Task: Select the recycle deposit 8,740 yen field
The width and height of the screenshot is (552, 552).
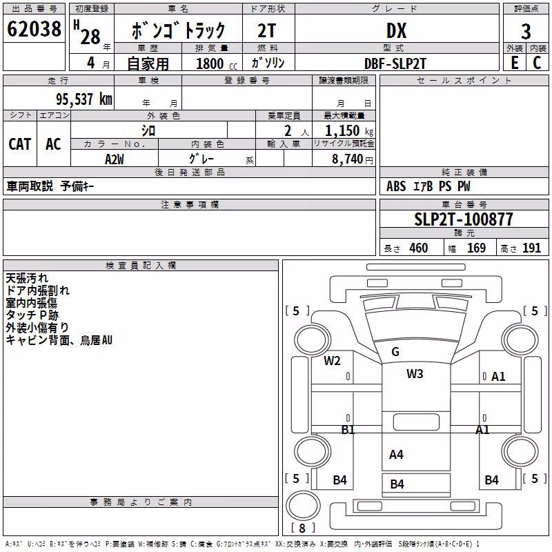Action: coord(344,159)
